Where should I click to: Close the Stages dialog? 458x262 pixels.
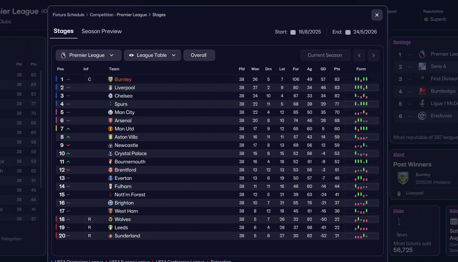pyautogui.click(x=377, y=15)
